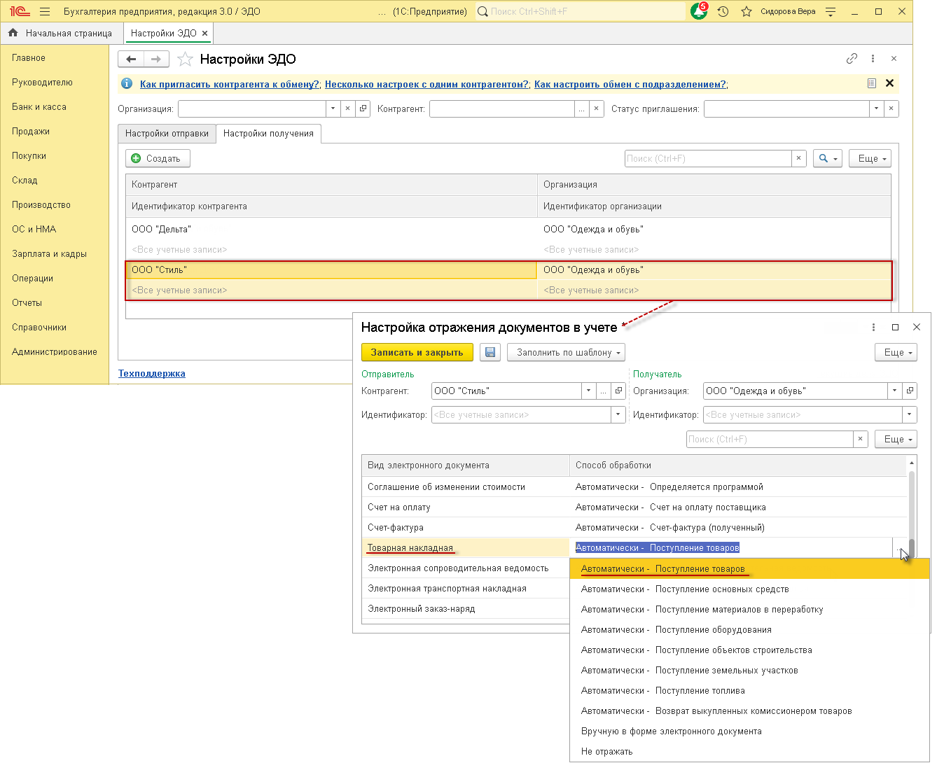Open service settings icon next to user name

[831, 11]
